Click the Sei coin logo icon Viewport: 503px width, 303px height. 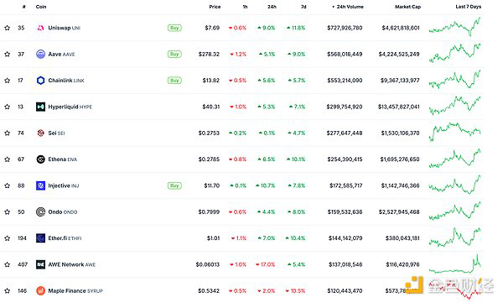pyautogui.click(x=40, y=133)
